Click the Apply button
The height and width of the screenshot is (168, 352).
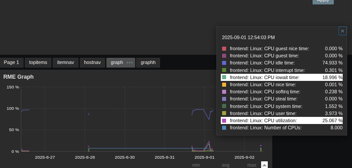click(x=323, y=1)
